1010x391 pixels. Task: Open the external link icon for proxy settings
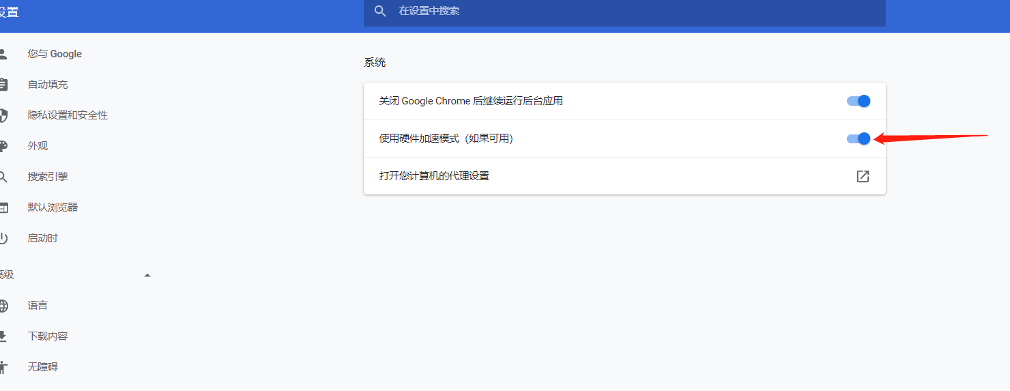pyautogui.click(x=863, y=176)
